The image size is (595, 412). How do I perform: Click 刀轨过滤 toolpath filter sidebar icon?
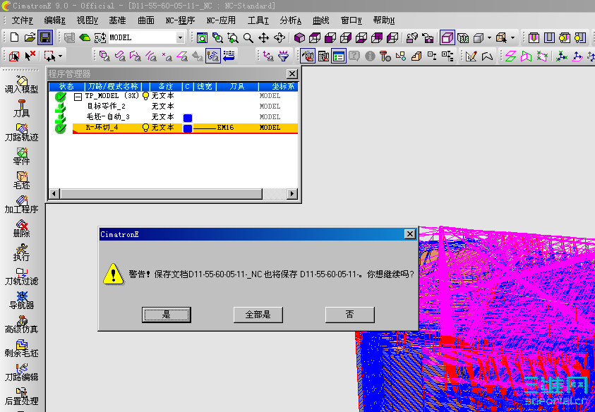click(22, 277)
